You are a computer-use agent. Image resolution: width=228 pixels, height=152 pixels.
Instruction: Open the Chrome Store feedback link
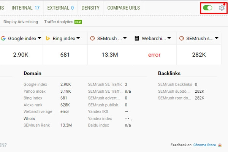[x=204, y=145]
